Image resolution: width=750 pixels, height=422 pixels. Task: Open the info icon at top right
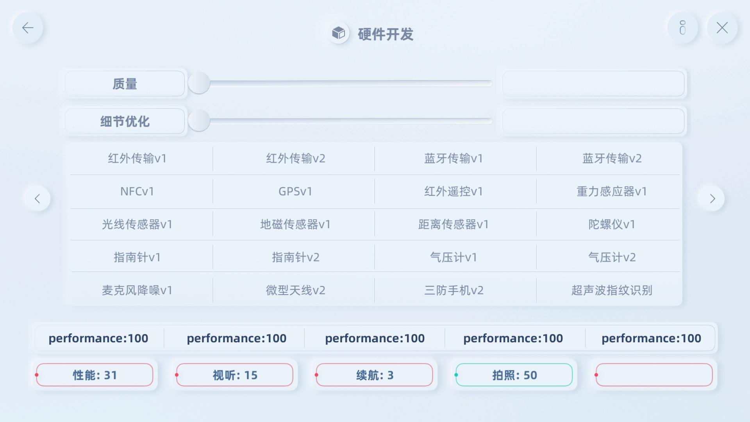(682, 28)
